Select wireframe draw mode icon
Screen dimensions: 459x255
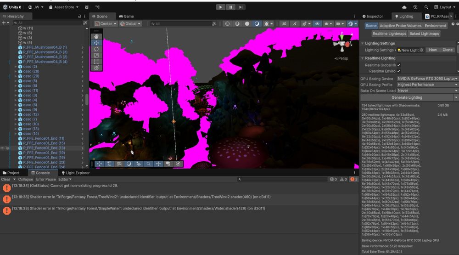(x=228, y=24)
